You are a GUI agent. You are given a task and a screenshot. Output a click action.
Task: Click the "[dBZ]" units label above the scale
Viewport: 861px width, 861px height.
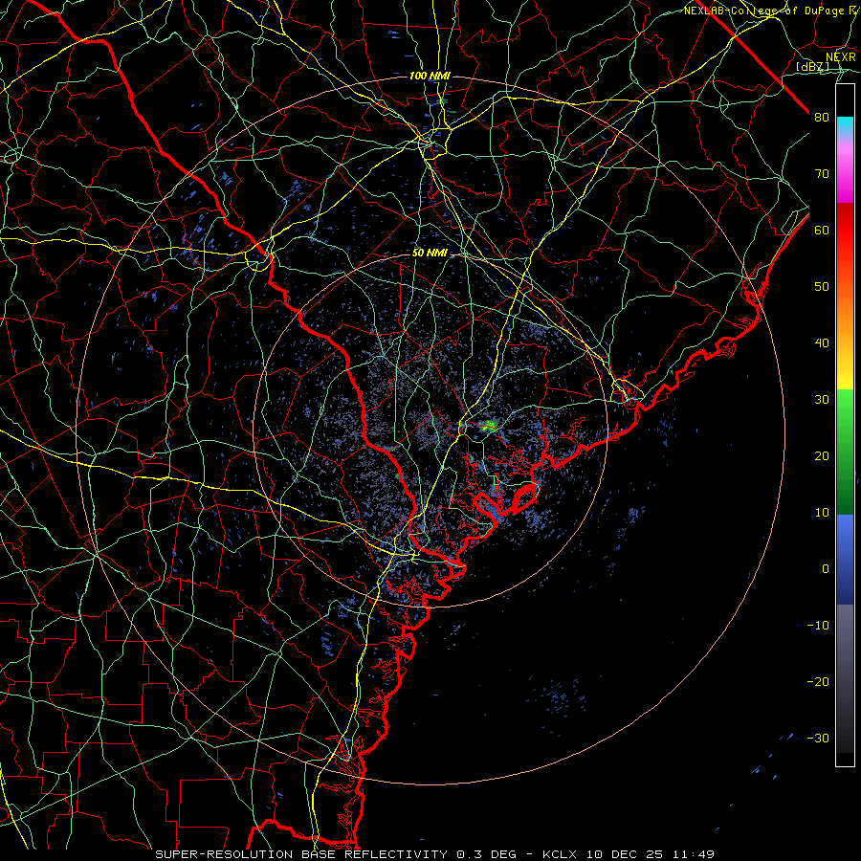812,66
